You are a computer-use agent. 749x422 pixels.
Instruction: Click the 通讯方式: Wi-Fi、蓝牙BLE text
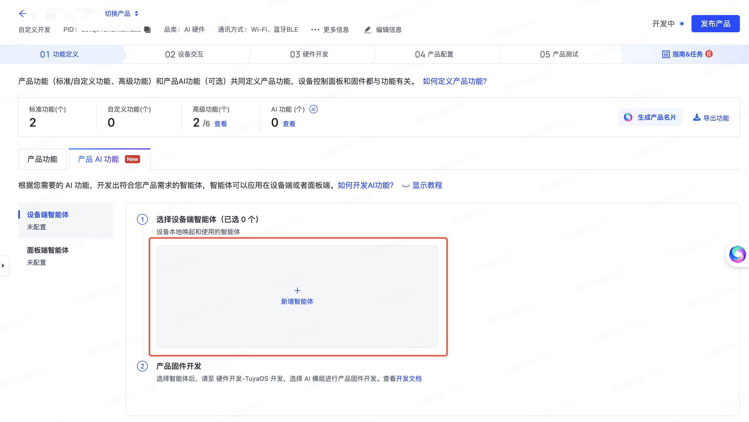click(x=258, y=29)
